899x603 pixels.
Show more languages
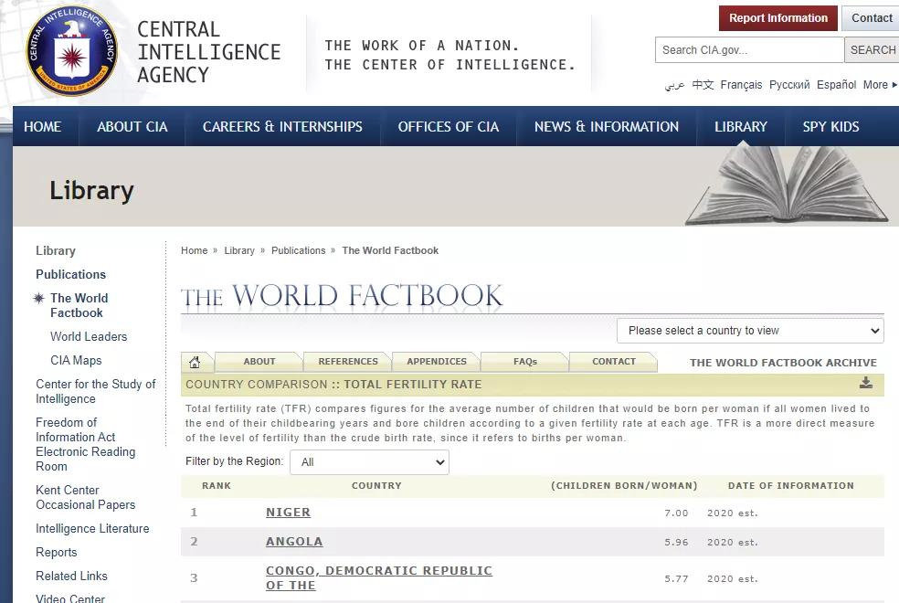click(880, 85)
